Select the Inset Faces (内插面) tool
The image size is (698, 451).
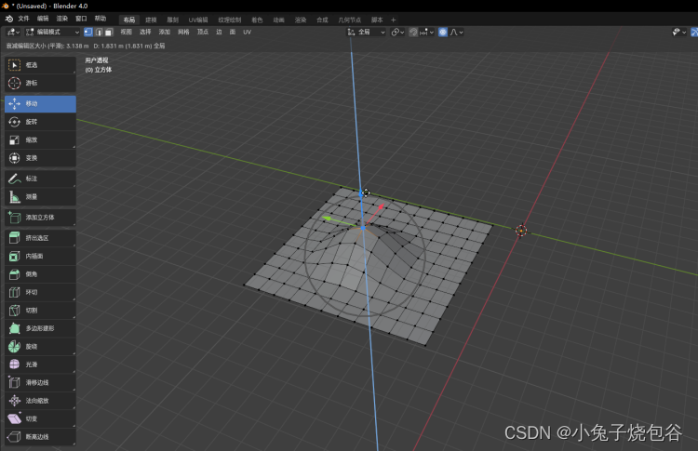tap(40, 257)
